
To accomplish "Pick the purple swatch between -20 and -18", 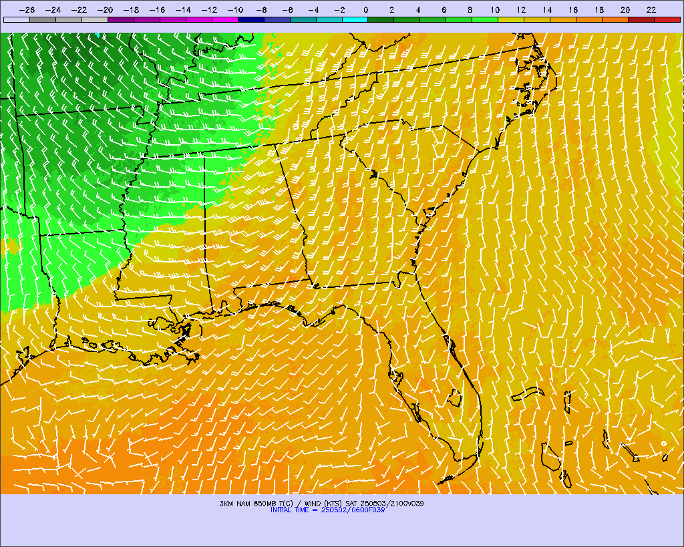I will (x=121, y=19).
